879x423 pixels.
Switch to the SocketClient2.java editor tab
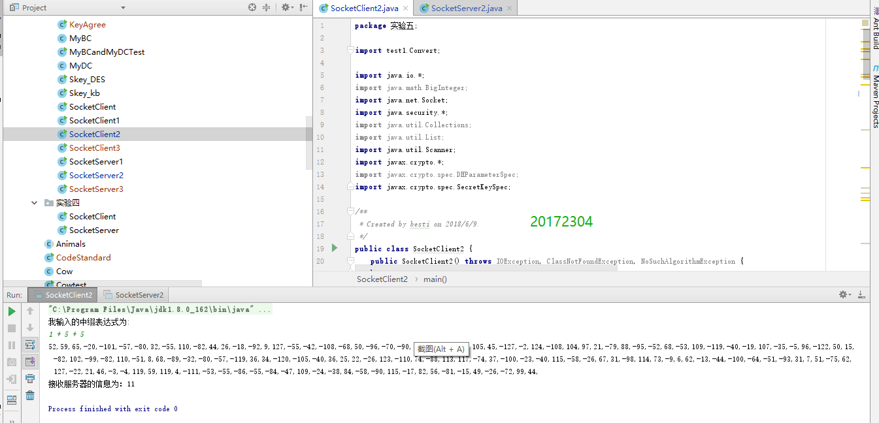point(363,8)
